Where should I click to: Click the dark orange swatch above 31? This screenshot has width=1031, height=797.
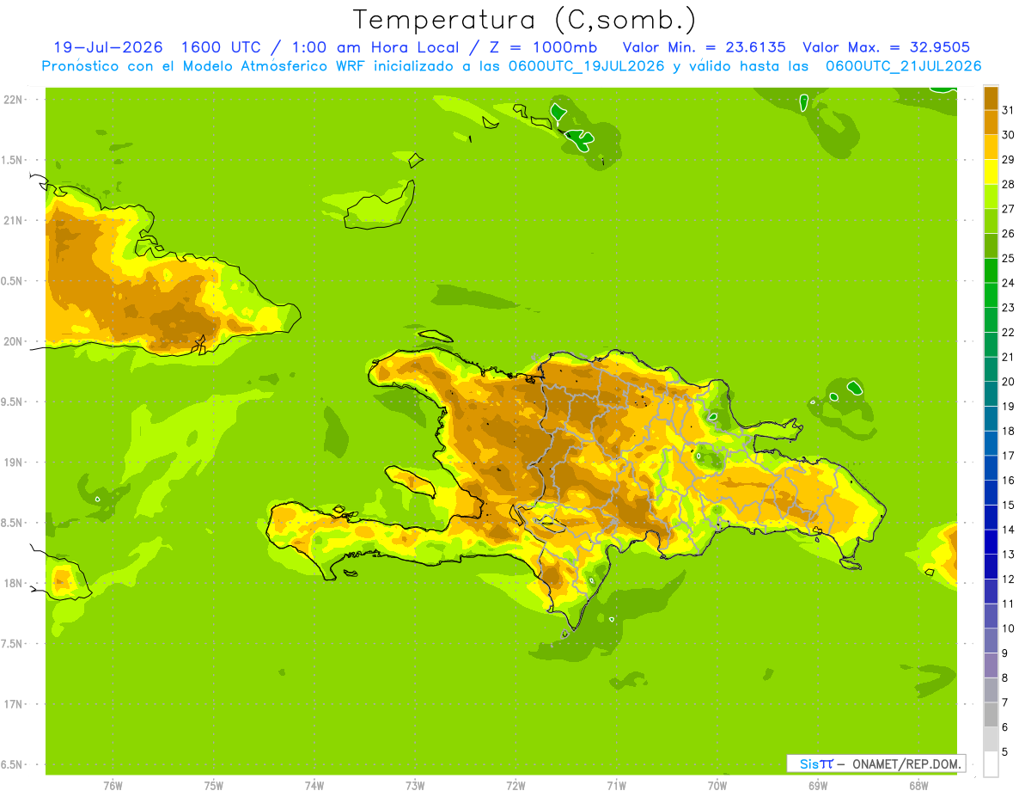tap(991, 98)
